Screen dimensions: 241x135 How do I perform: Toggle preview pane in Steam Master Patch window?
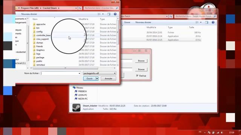pyautogui.click(x=207, y=22)
